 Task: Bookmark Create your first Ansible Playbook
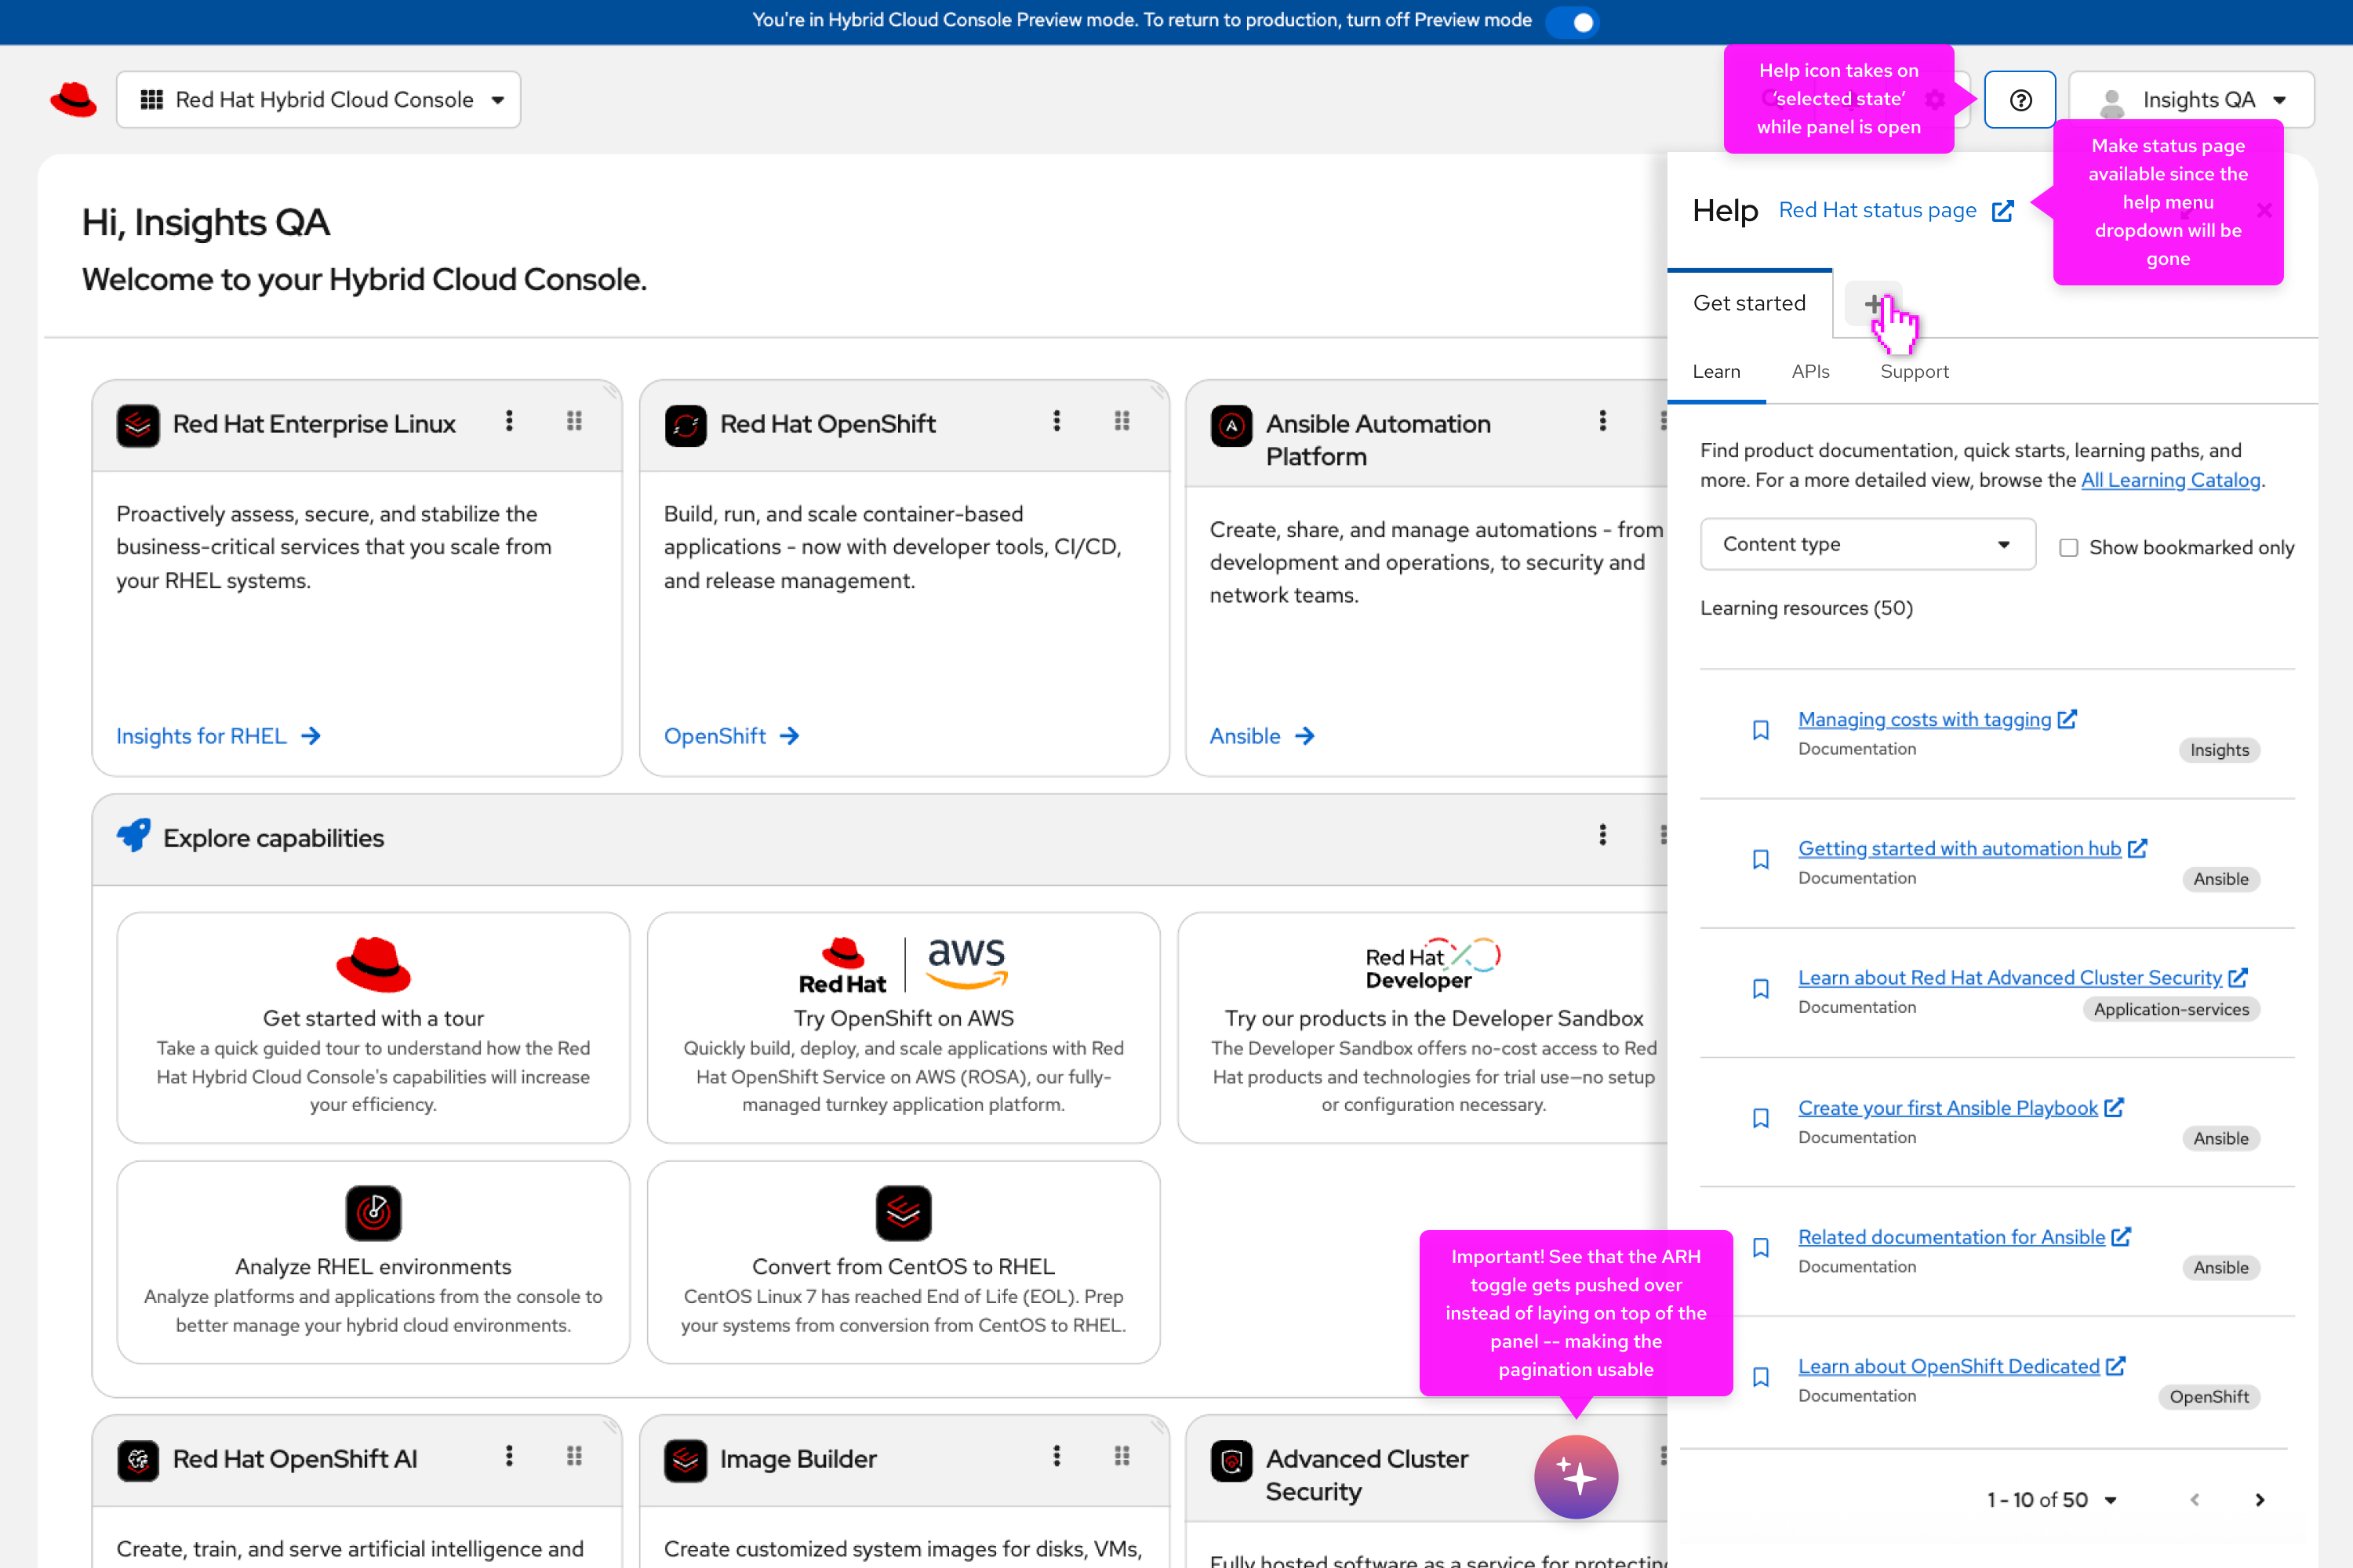(x=1761, y=1118)
